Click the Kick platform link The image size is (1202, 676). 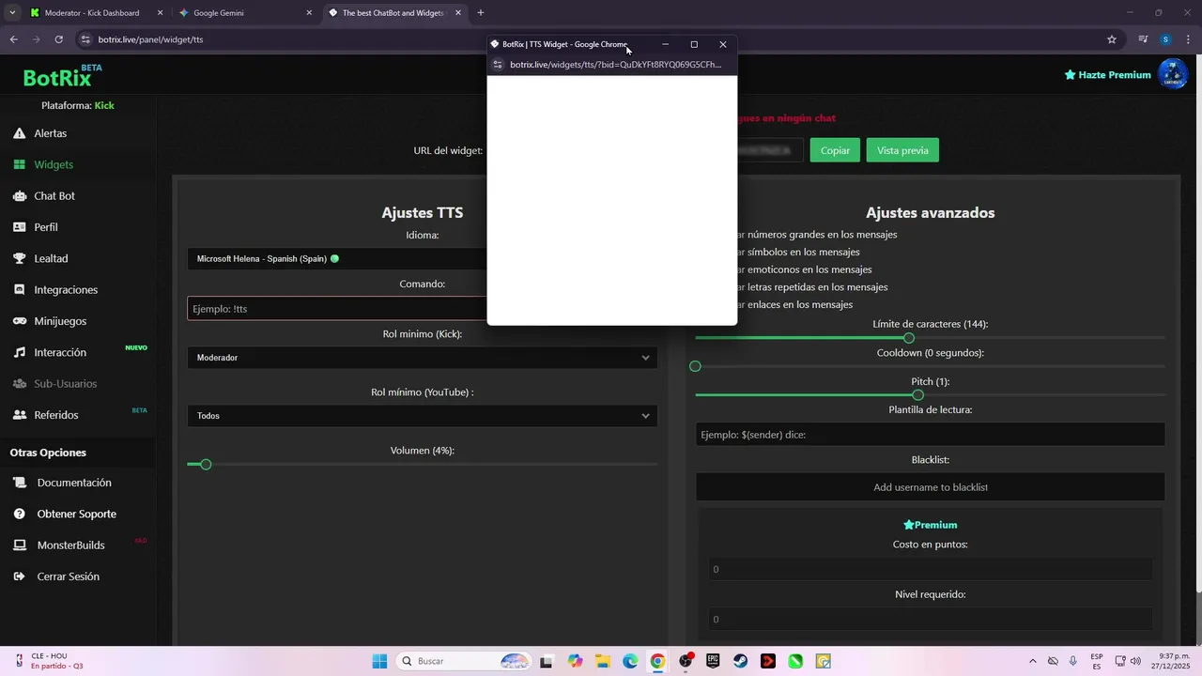[x=104, y=105]
